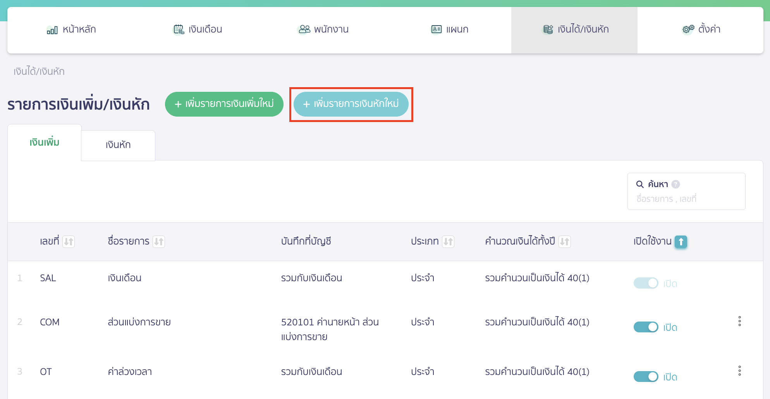The image size is (770, 399).
Task: Click the magnifier icon in the search box
Action: 640,184
